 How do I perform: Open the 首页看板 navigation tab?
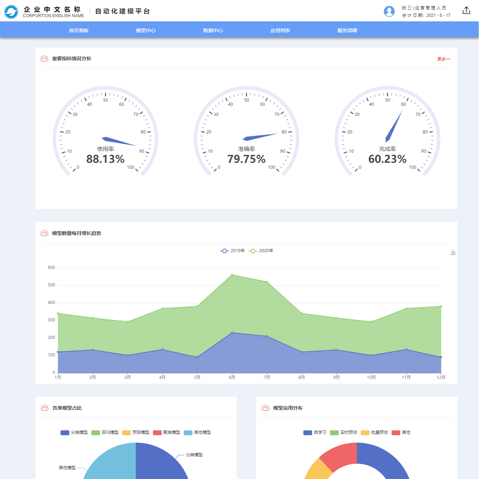click(79, 30)
